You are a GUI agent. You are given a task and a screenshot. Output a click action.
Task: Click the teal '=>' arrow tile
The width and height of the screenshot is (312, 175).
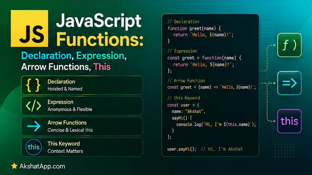click(x=289, y=83)
